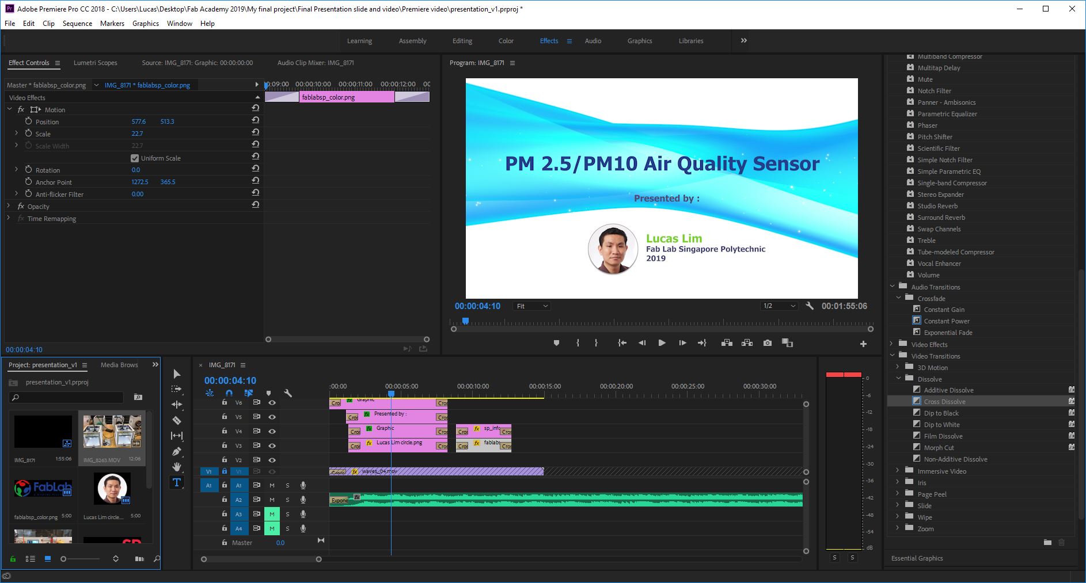Open the Fit zoom level dropdown
The width and height of the screenshot is (1086, 583).
pyautogui.click(x=532, y=306)
